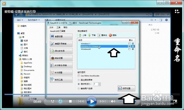Select Documents folder in Explorer sidebar
The width and height of the screenshot is (184, 110).
pyautogui.click(x=27, y=70)
